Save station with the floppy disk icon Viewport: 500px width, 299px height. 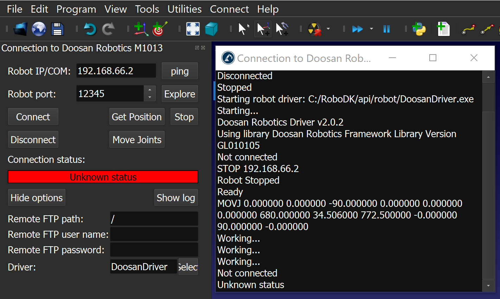click(x=57, y=29)
